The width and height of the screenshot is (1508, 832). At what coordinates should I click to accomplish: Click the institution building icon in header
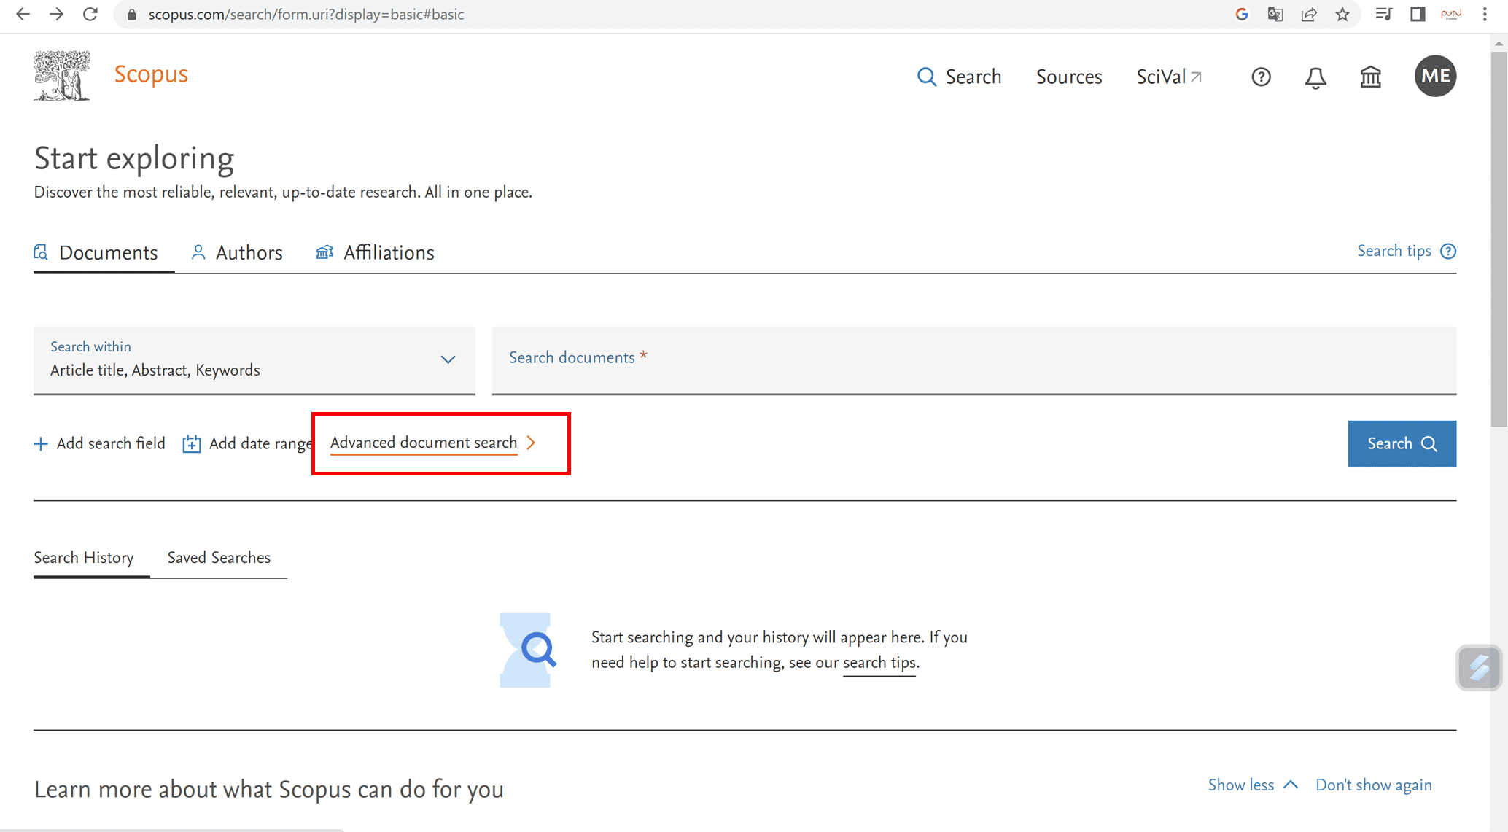tap(1370, 77)
